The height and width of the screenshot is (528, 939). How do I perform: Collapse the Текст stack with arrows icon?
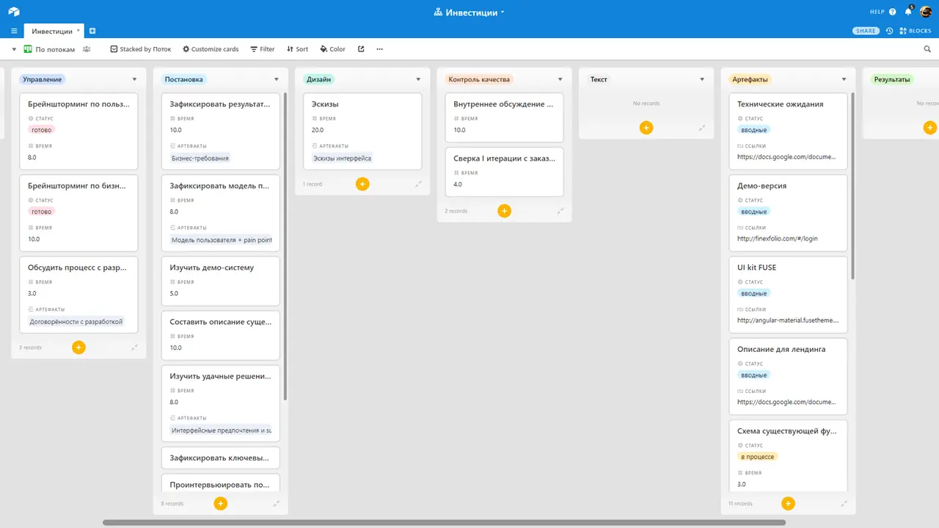click(x=702, y=128)
